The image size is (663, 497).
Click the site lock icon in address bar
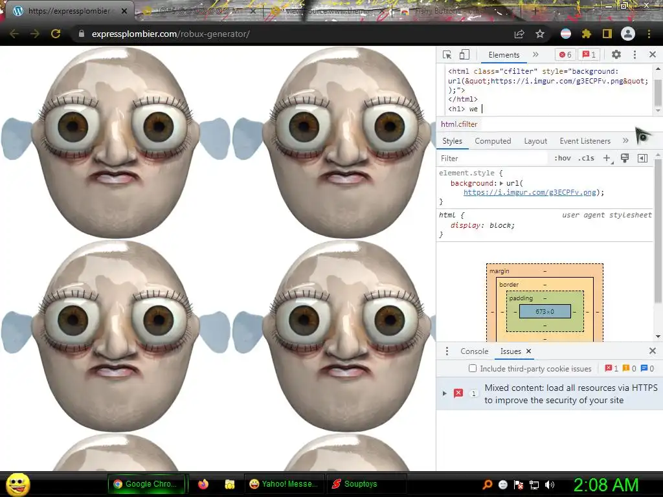click(82, 34)
